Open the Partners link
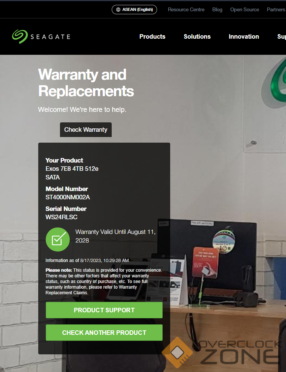This screenshot has height=372, width=286. point(276,10)
